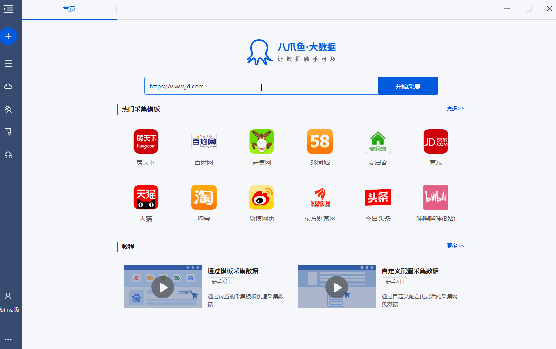Viewport: 556px width, 349px height.
Task: Click 更多>> next to 教程
Action: (x=456, y=246)
